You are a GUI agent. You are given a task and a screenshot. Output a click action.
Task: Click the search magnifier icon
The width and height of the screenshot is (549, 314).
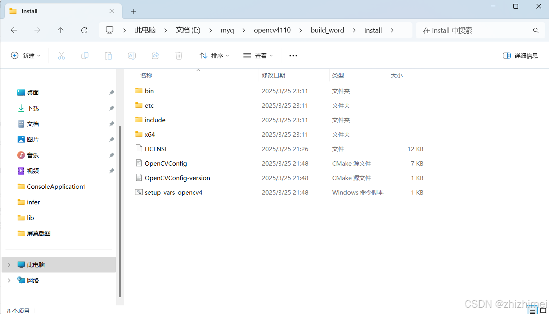[536, 30]
